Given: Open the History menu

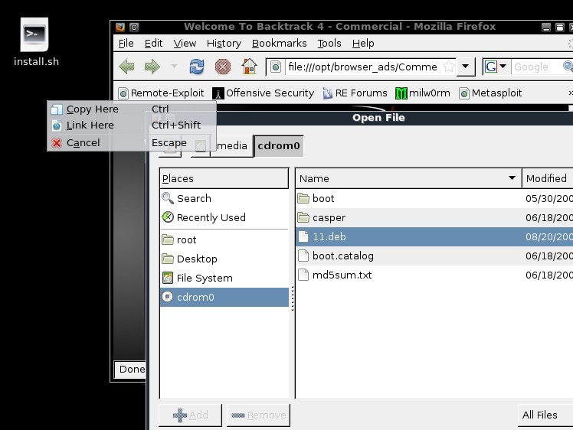Looking at the screenshot, I should click(x=224, y=44).
